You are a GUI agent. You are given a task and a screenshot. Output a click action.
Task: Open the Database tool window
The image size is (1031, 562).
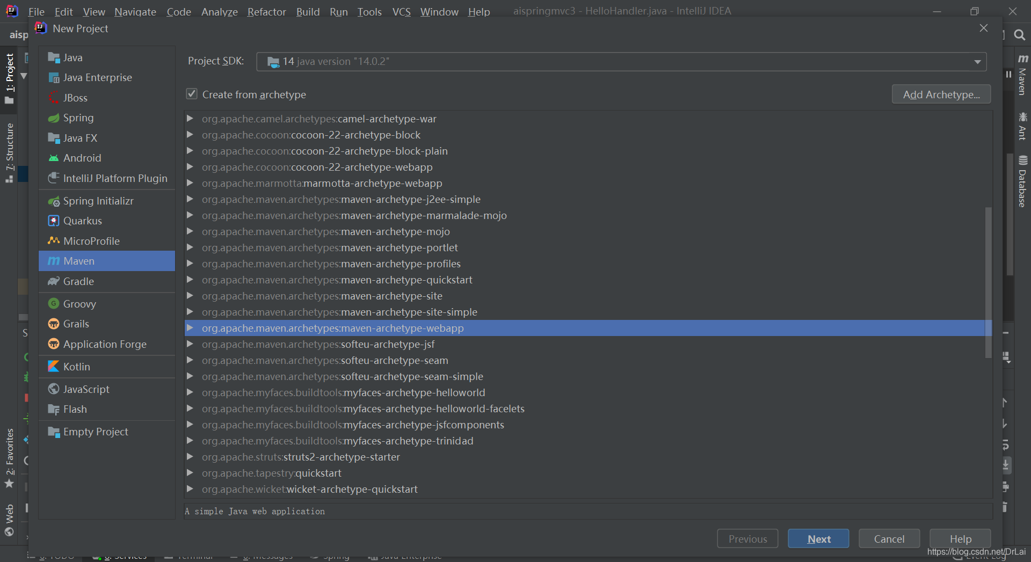(1022, 181)
